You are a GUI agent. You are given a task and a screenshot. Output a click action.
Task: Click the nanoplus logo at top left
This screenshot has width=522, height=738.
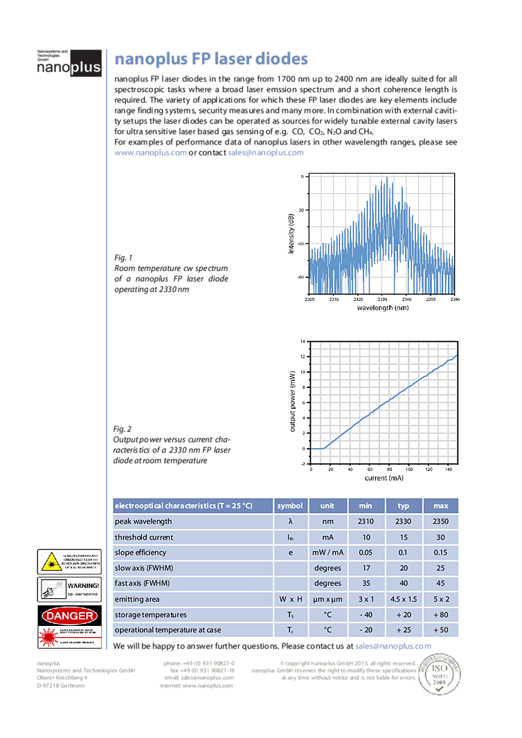click(x=69, y=63)
